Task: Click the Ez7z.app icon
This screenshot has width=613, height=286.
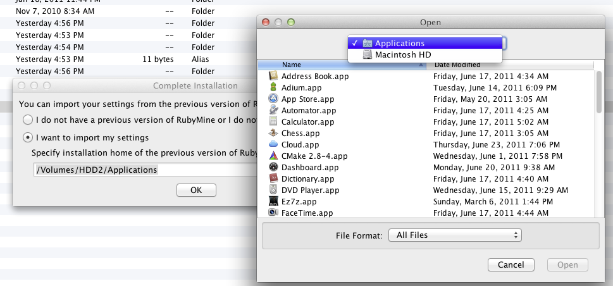Action: tap(273, 201)
